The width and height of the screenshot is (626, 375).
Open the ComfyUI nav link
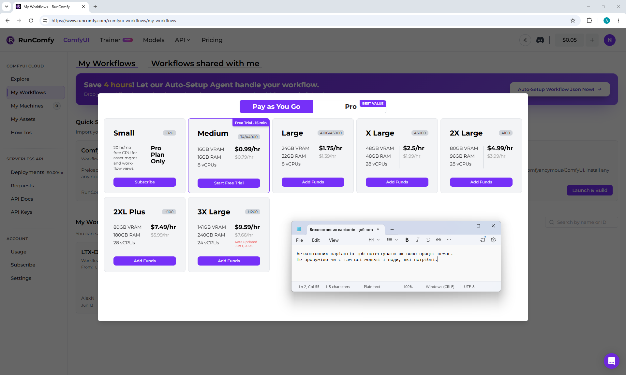[76, 40]
